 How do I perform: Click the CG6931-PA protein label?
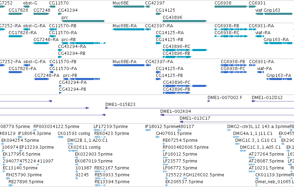click(x=262, y=62)
